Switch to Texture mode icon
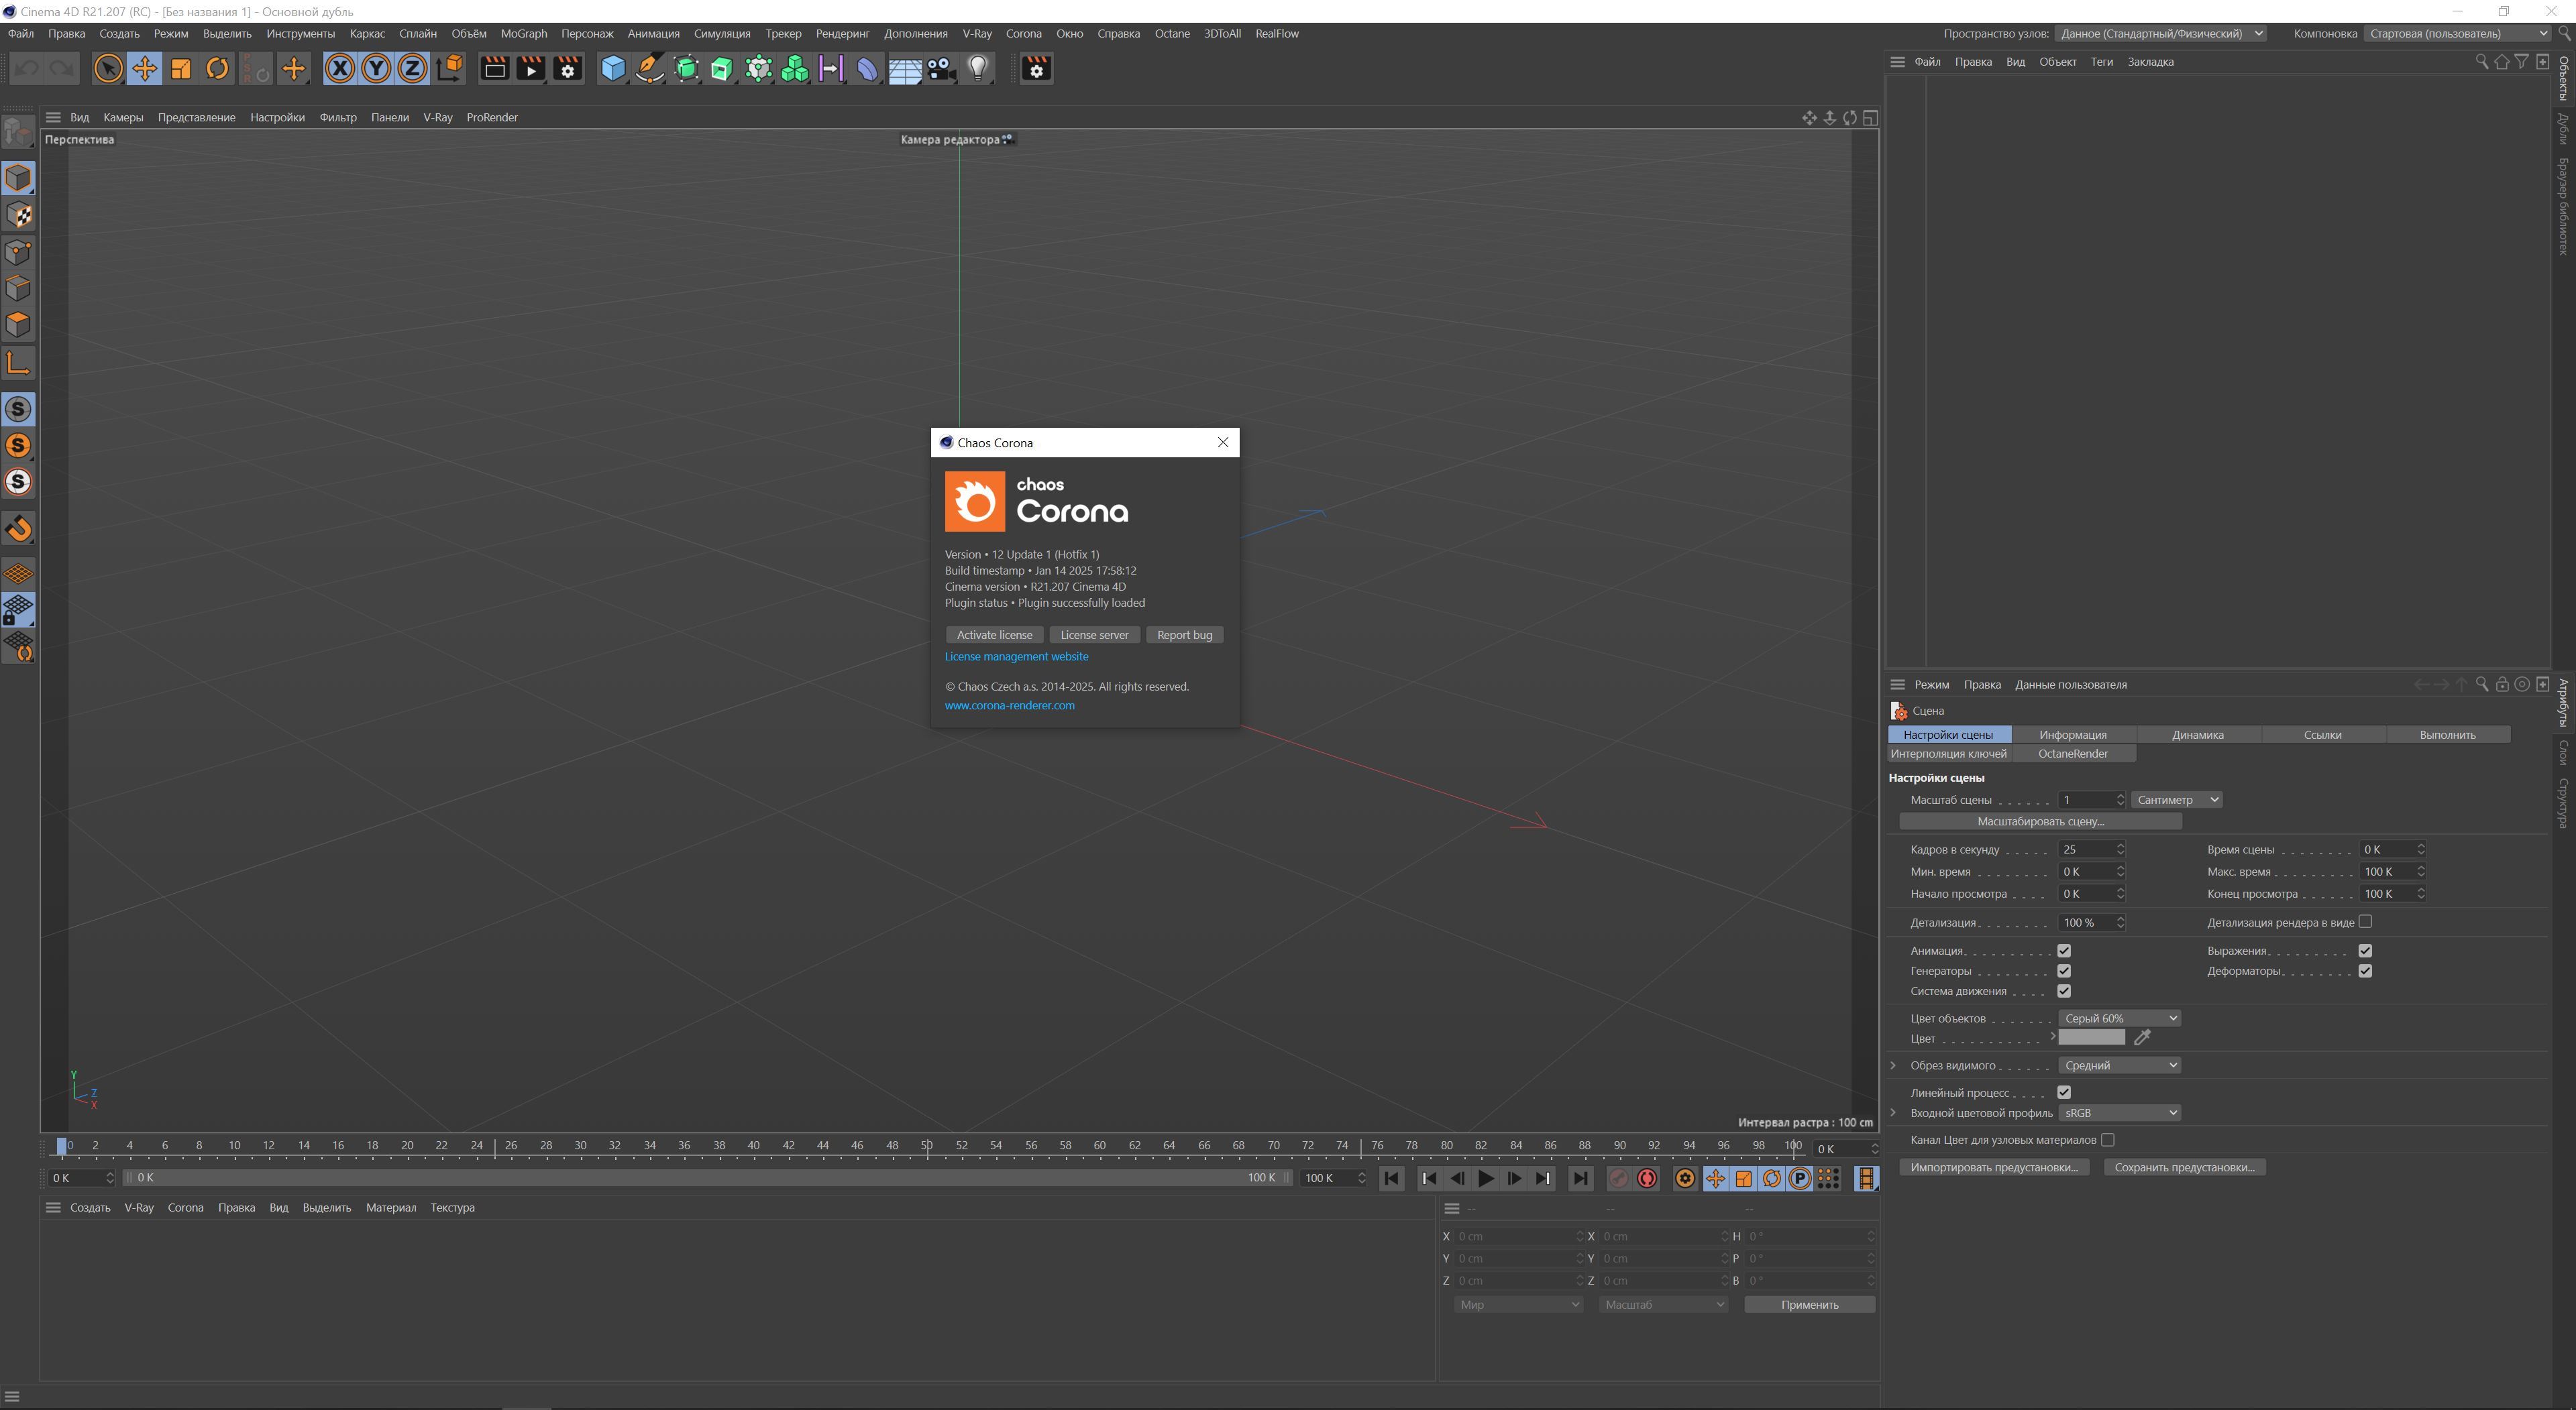 (x=18, y=215)
